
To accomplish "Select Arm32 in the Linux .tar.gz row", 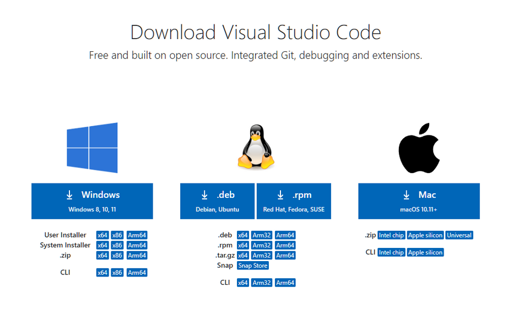I will tap(262, 256).
